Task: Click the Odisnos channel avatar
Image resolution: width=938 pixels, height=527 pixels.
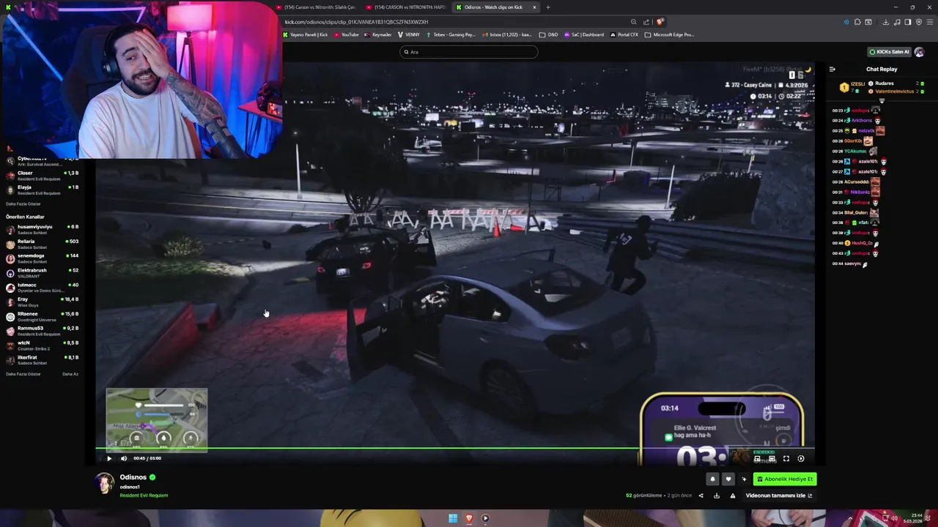Action: click(106, 484)
